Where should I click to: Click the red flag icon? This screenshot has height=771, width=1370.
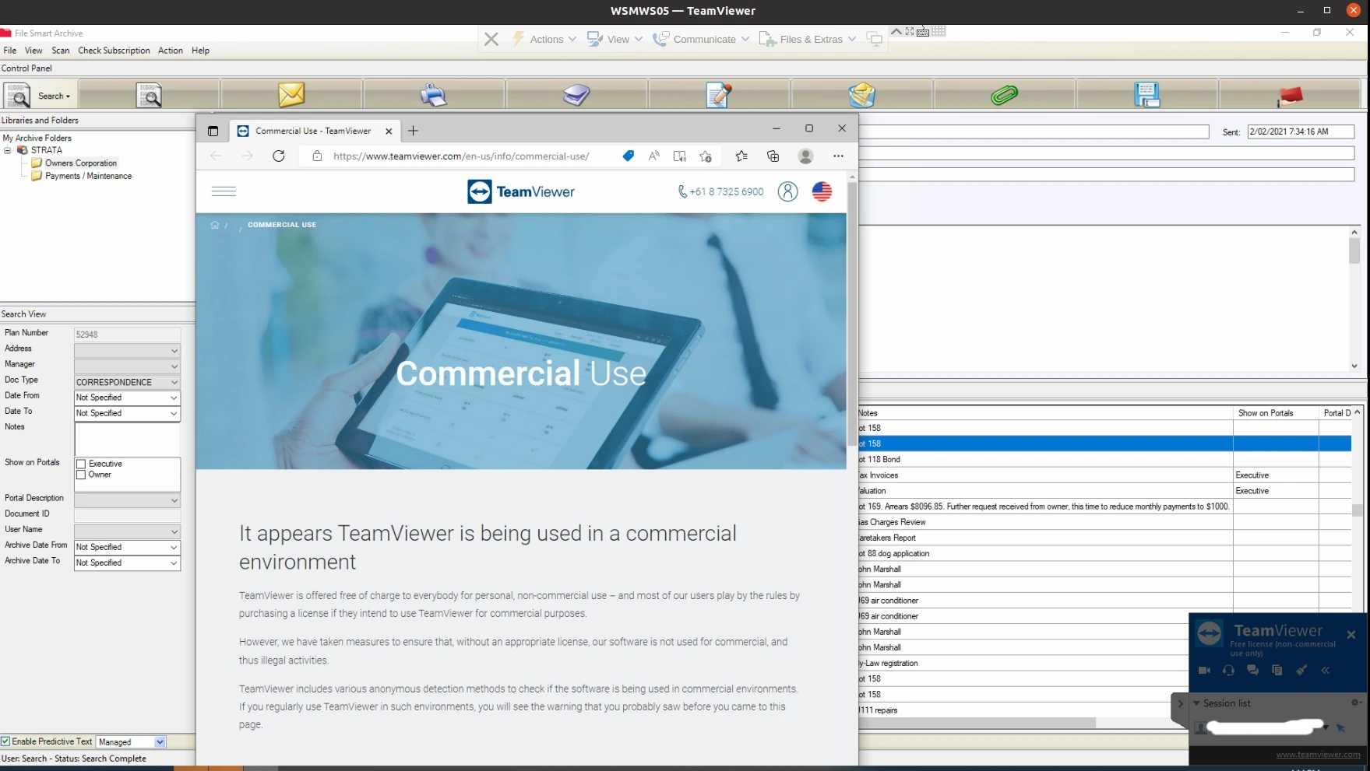pos(1290,96)
